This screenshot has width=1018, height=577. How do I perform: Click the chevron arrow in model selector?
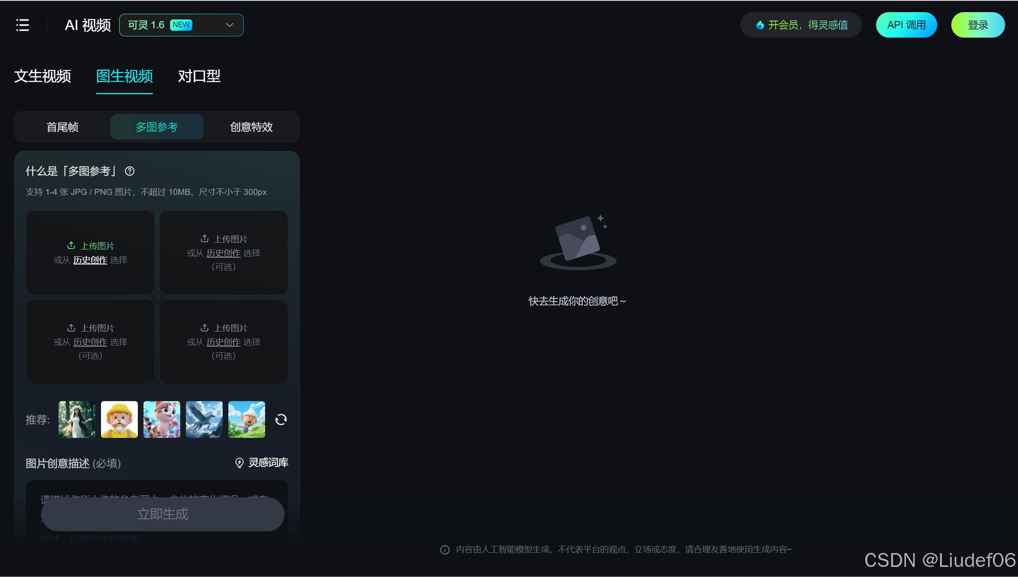tap(230, 25)
